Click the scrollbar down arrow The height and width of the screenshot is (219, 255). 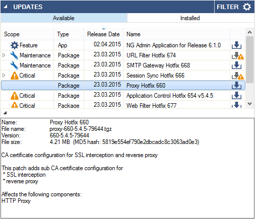pos(249,104)
